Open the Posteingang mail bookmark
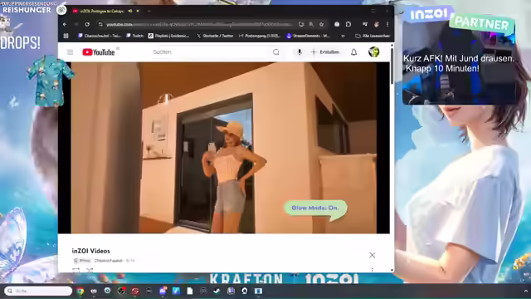 (x=260, y=36)
